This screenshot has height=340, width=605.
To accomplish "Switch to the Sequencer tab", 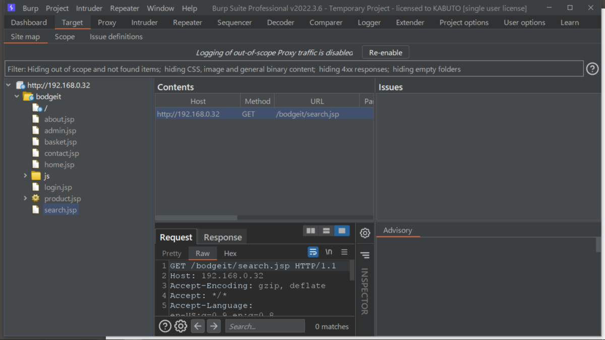I will tap(234, 23).
